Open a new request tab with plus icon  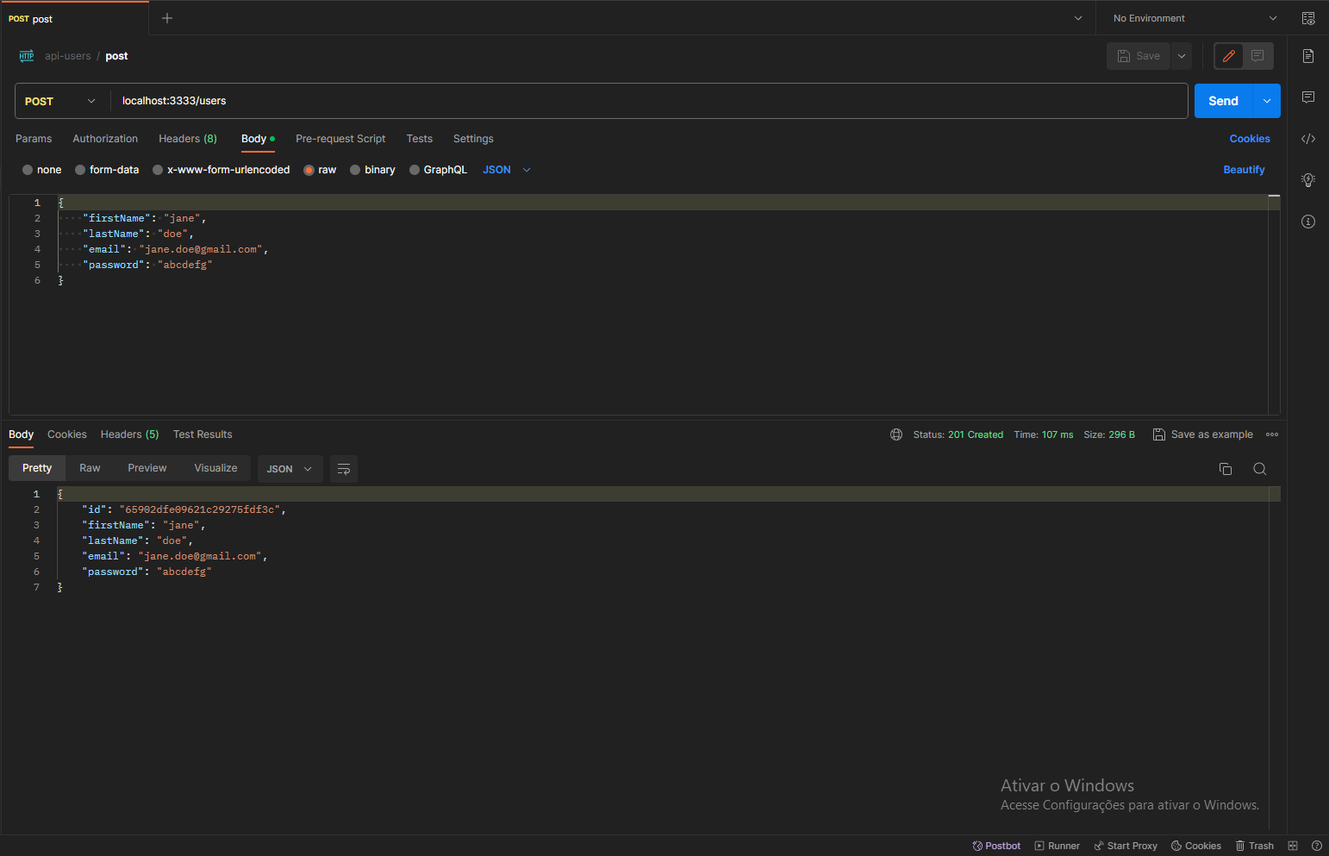(167, 18)
